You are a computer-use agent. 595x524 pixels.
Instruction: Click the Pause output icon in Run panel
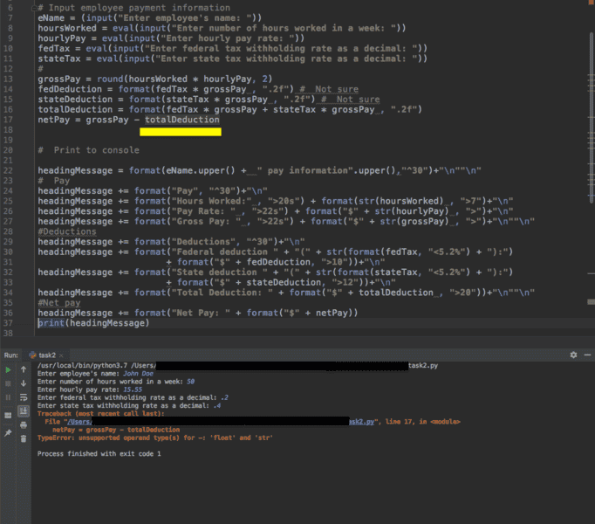[x=8, y=396]
